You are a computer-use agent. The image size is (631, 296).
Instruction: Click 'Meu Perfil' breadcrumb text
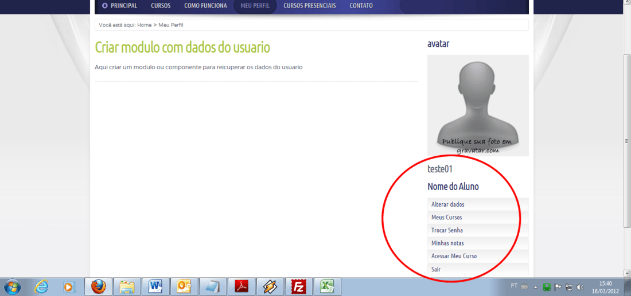point(171,25)
